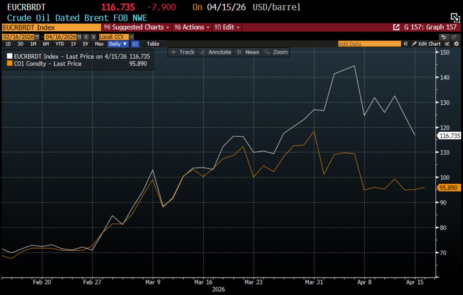
Task: Select the 1D range tab
Action: [x=8, y=44]
